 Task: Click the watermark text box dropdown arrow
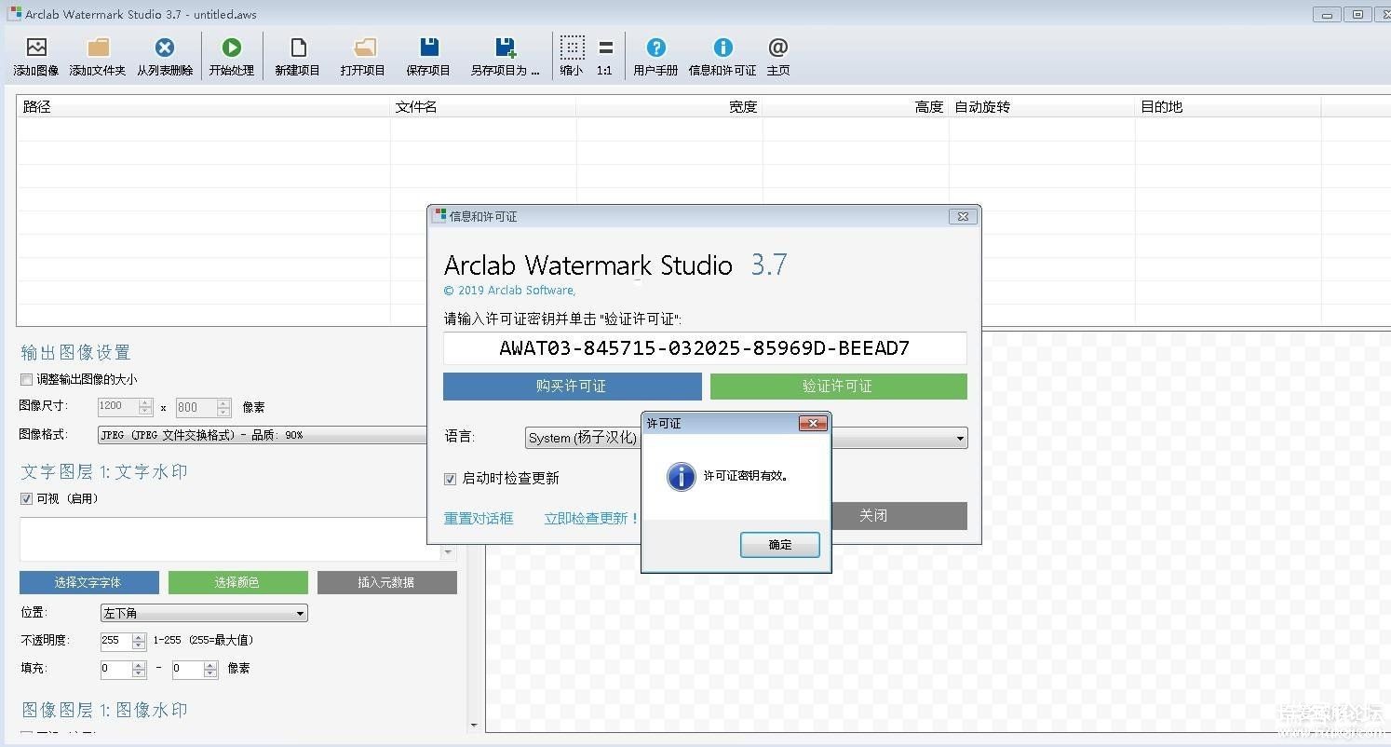point(449,552)
